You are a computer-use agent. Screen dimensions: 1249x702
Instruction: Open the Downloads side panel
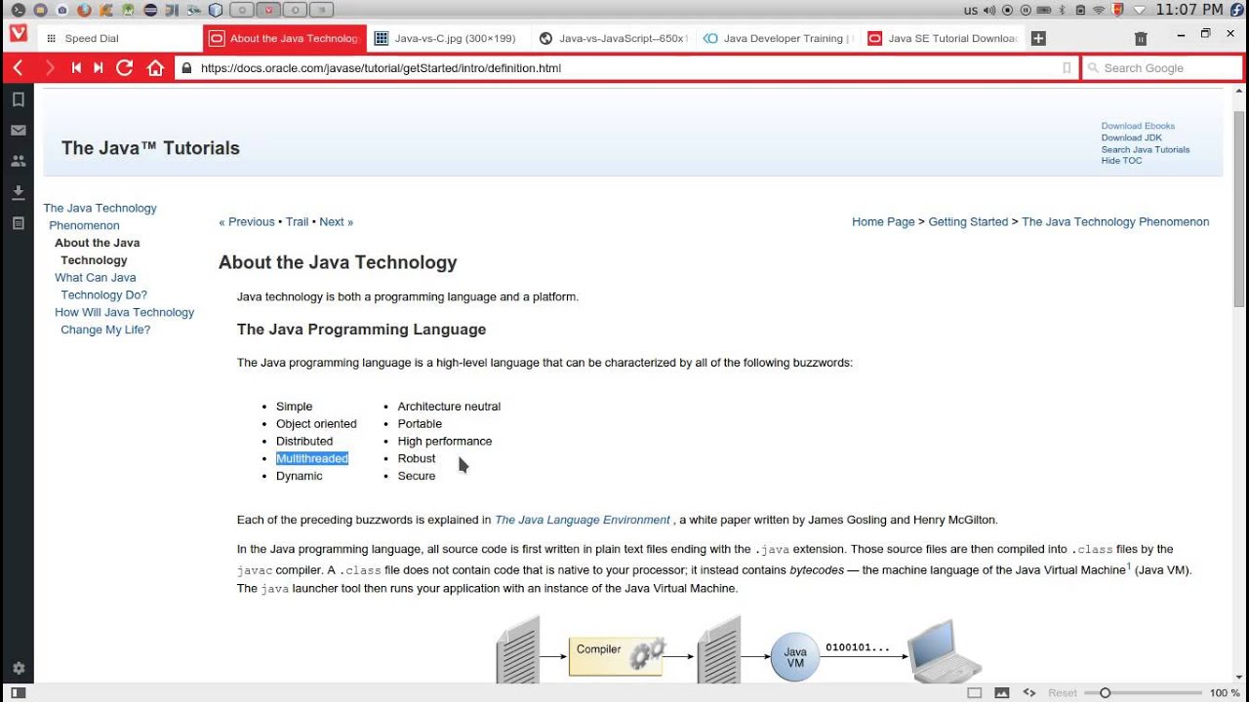(18, 192)
